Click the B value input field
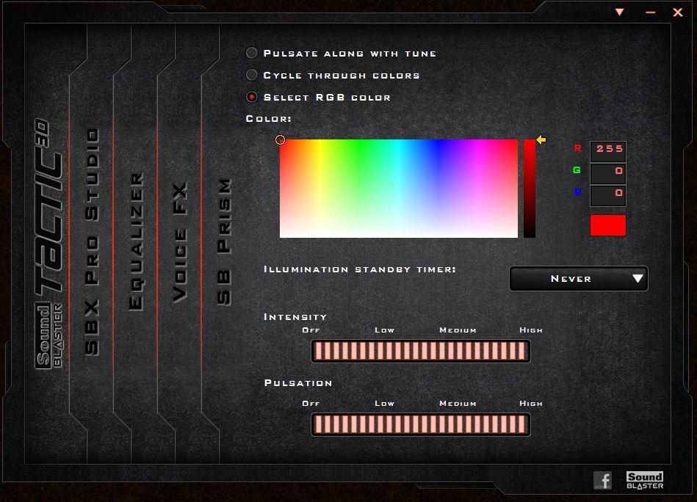The height and width of the screenshot is (502, 697). pos(608,195)
